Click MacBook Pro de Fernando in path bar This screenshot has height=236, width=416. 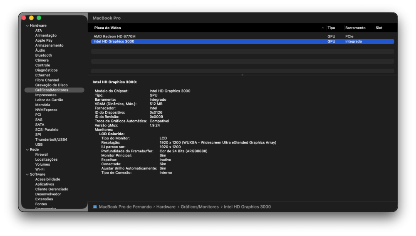pyautogui.click(x=125, y=207)
